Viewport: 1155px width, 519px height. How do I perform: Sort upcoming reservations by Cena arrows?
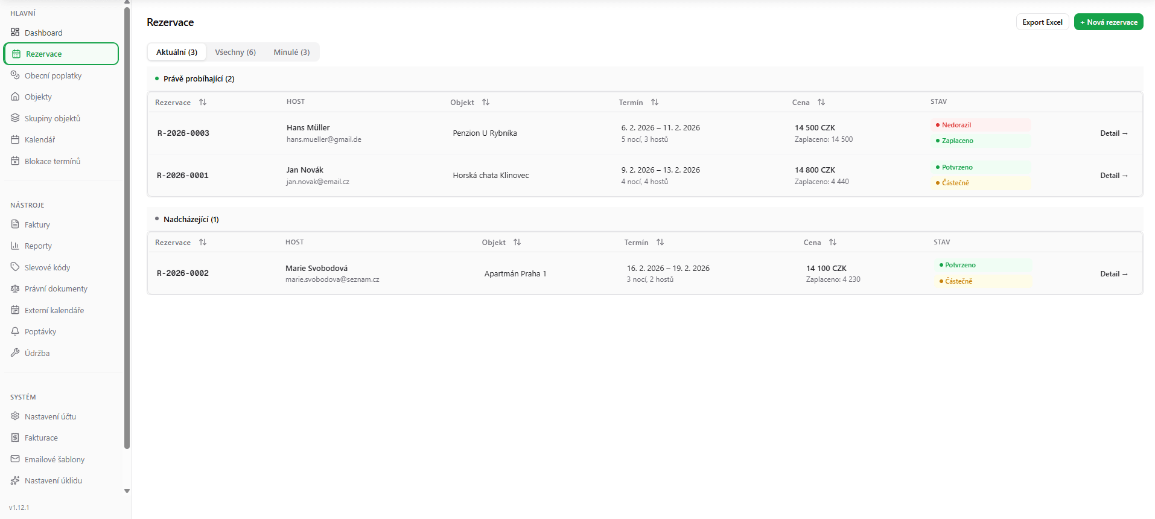click(833, 243)
